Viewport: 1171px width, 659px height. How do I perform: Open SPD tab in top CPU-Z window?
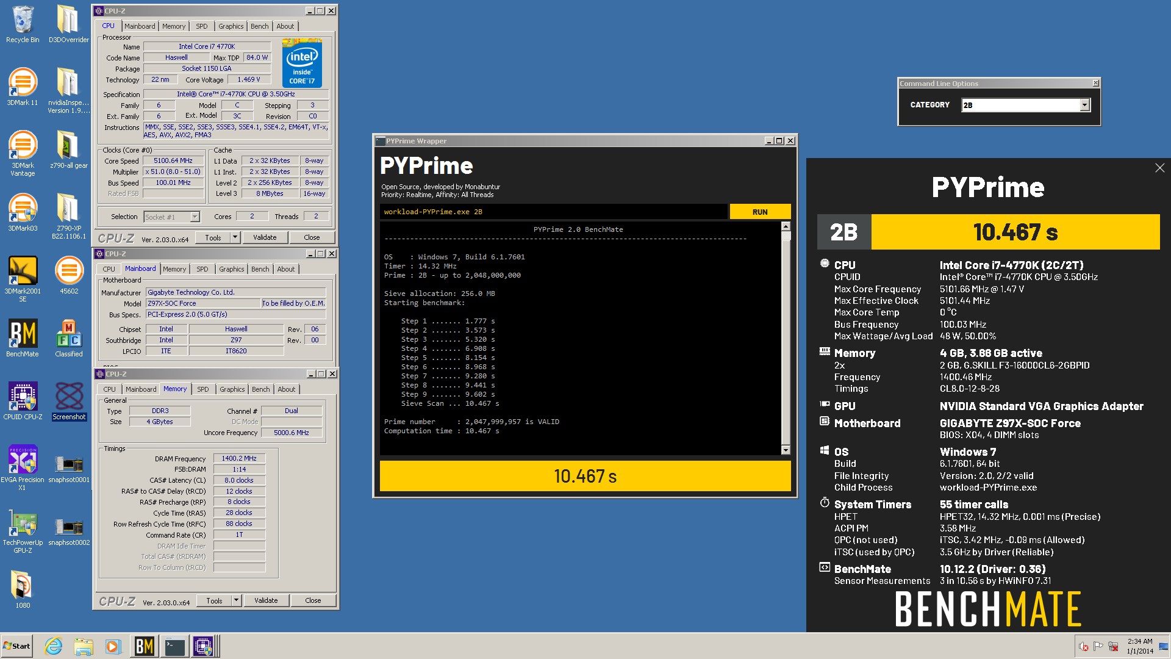click(x=202, y=26)
